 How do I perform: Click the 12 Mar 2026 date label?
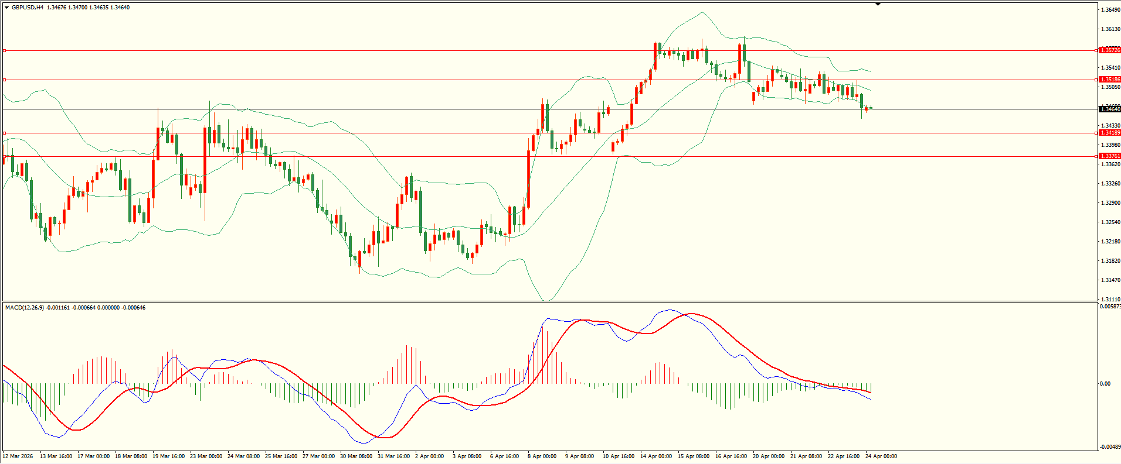tap(18, 456)
